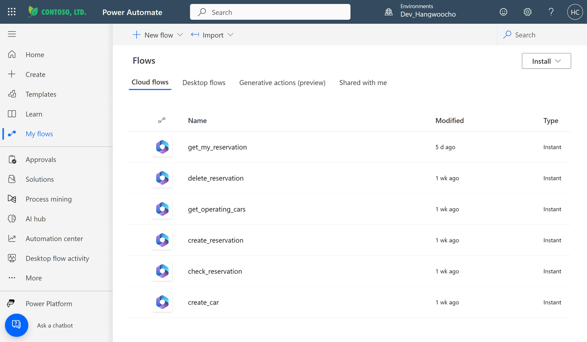Click the flow type column header icon
Viewport: 587px width, 342px height.
click(x=162, y=120)
